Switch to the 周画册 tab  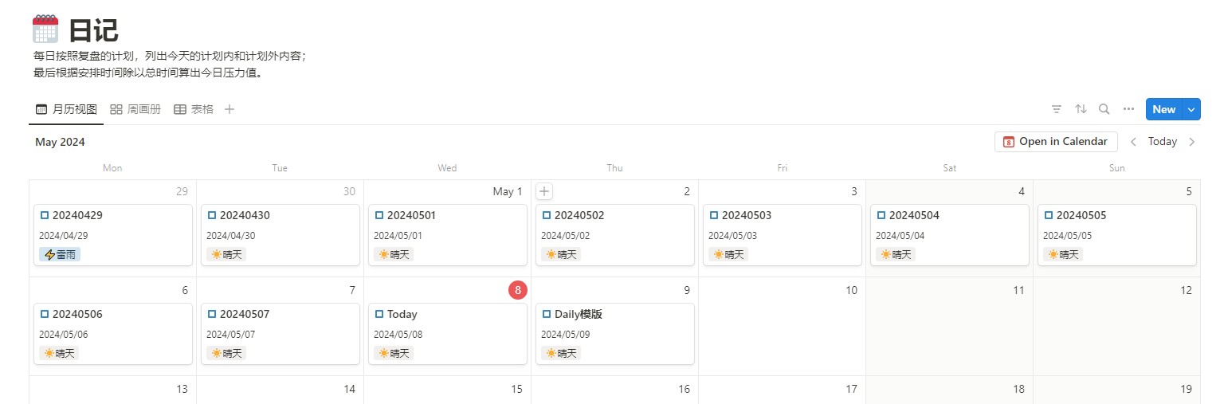pos(135,109)
